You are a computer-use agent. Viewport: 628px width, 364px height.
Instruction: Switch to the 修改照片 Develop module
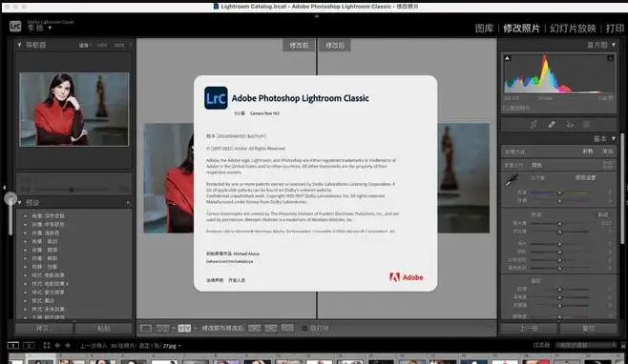[521, 29]
